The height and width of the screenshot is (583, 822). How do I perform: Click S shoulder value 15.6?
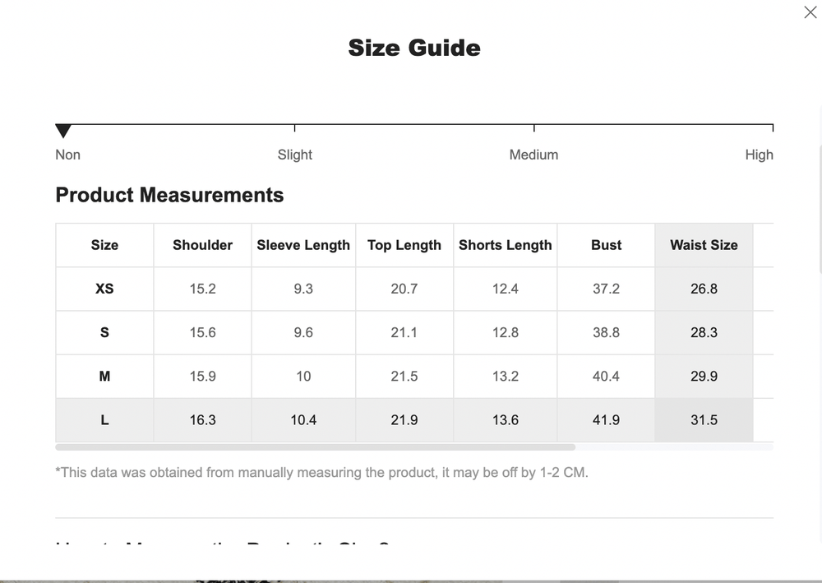202,332
